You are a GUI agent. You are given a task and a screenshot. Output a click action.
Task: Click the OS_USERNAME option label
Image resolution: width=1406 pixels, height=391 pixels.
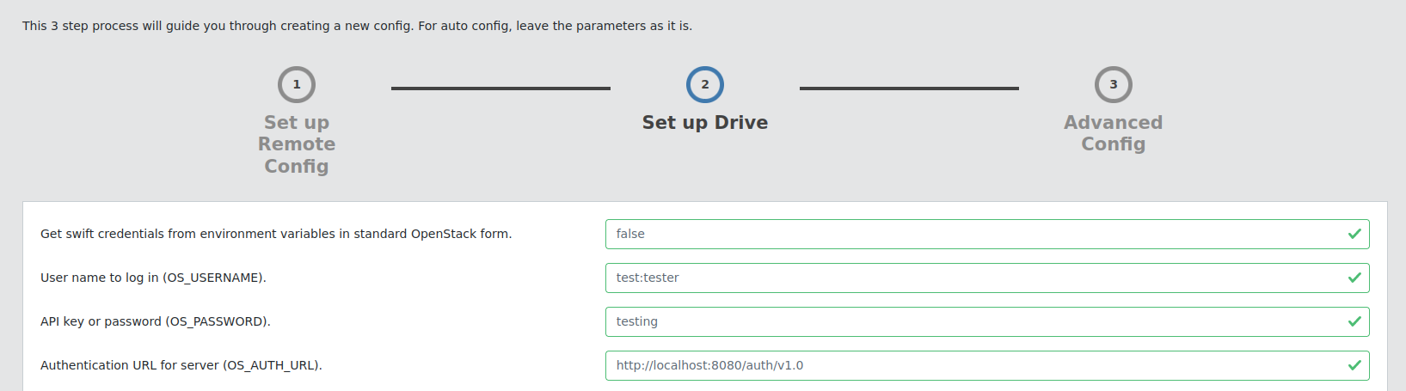click(153, 278)
